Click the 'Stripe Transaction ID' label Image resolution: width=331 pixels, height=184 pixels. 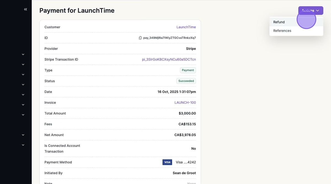(61, 59)
